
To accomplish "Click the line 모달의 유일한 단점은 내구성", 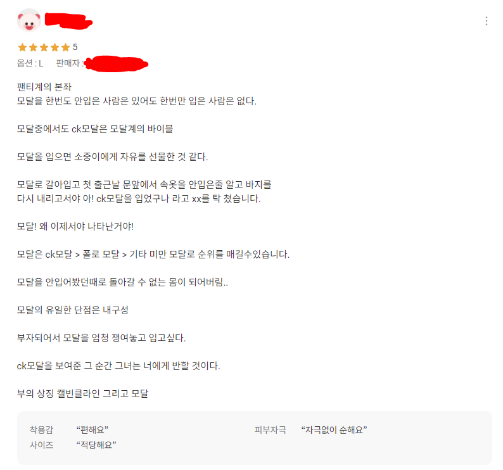I will [72, 310].
